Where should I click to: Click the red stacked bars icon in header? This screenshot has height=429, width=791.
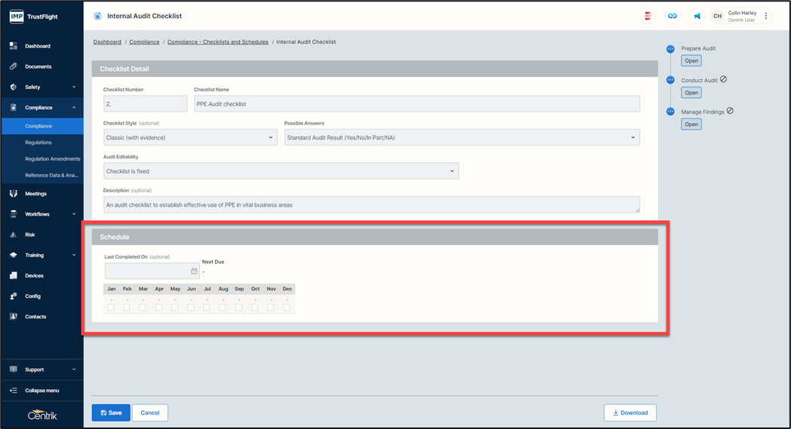click(x=647, y=16)
